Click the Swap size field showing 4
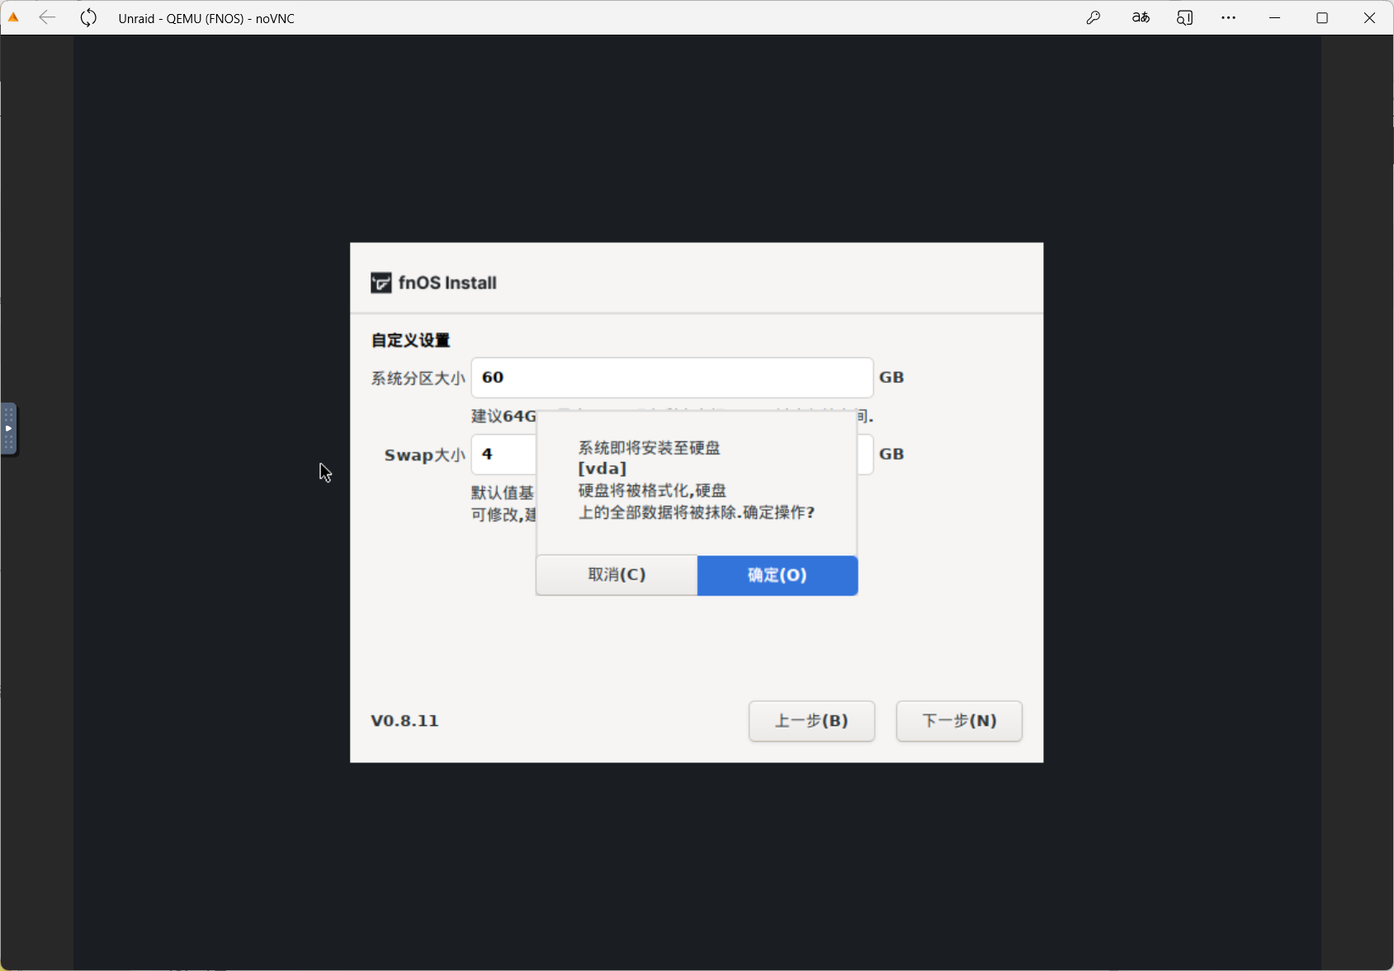This screenshot has width=1394, height=971. (x=503, y=455)
